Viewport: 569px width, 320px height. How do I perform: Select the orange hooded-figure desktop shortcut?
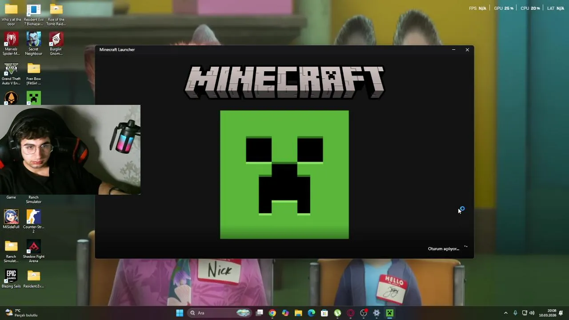pos(11,98)
